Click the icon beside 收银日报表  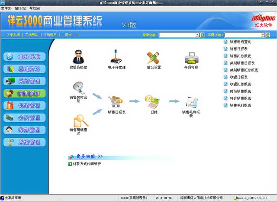click(225, 77)
